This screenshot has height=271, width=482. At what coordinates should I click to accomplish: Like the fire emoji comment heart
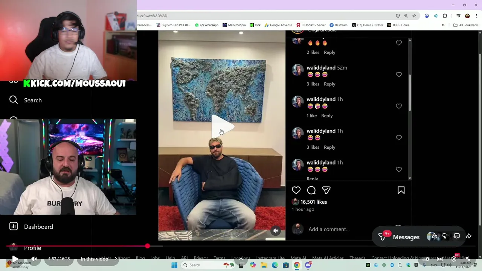coord(399,43)
